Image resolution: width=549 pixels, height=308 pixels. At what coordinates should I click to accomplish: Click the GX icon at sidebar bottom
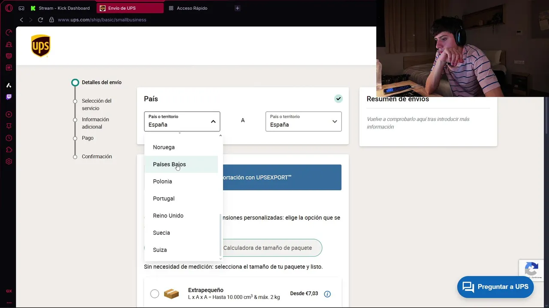pos(9,291)
